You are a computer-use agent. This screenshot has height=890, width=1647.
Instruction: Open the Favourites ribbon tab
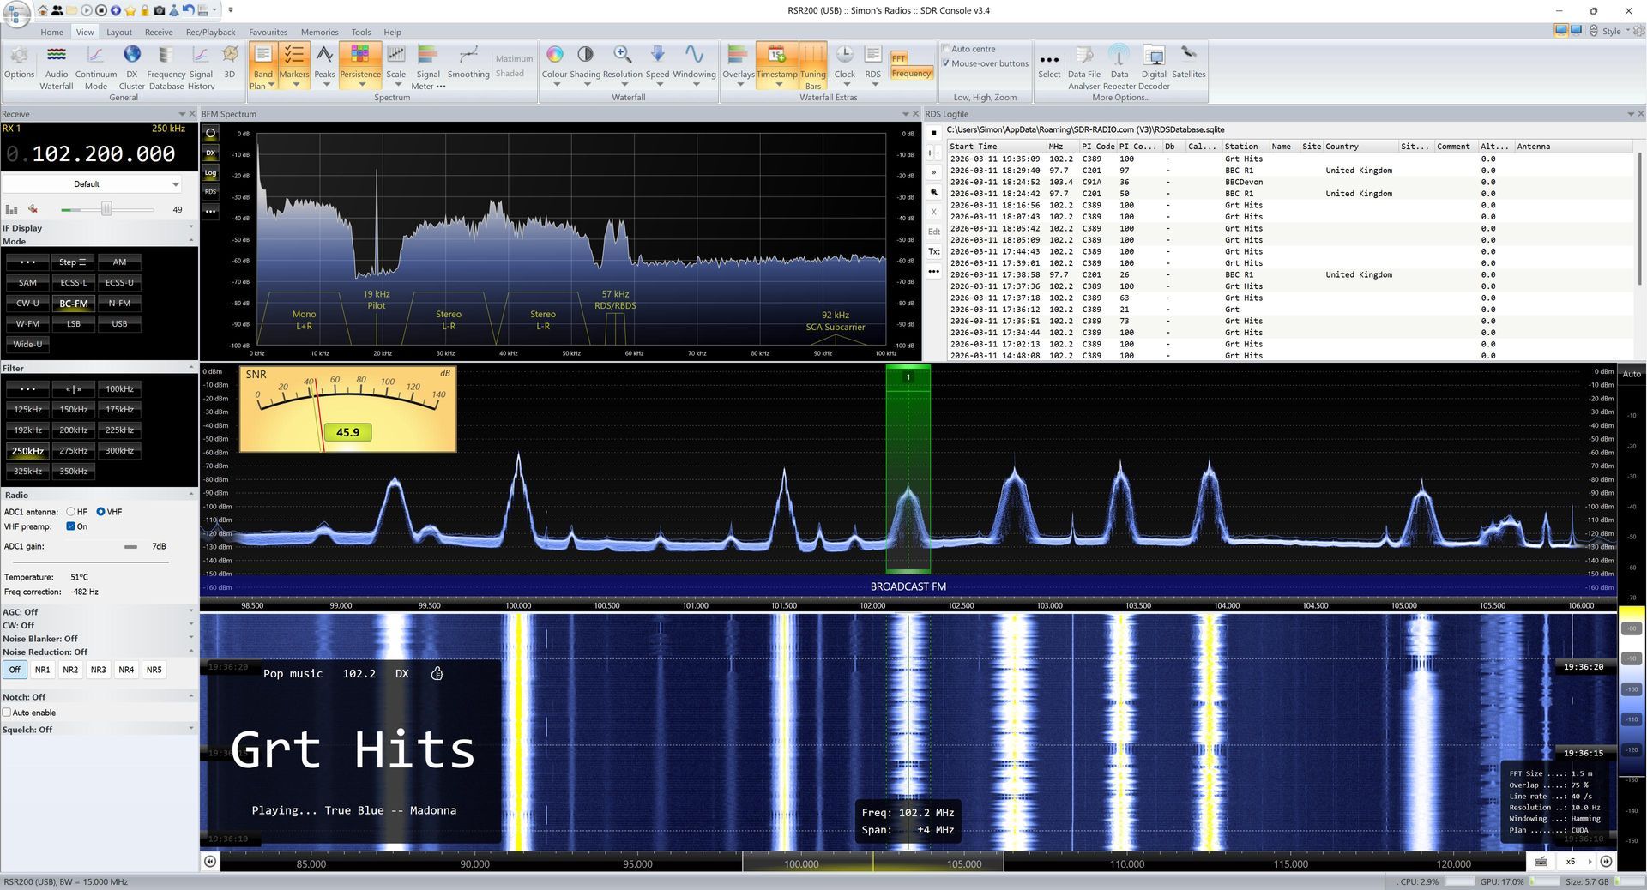(268, 33)
